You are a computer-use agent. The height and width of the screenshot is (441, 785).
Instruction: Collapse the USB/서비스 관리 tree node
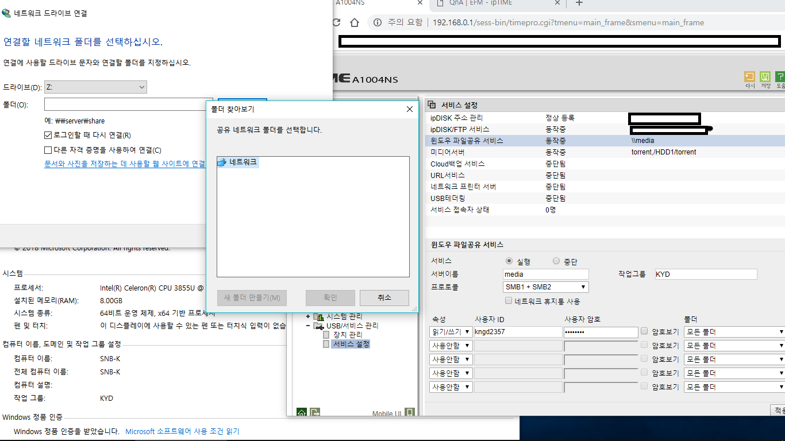pyautogui.click(x=308, y=326)
